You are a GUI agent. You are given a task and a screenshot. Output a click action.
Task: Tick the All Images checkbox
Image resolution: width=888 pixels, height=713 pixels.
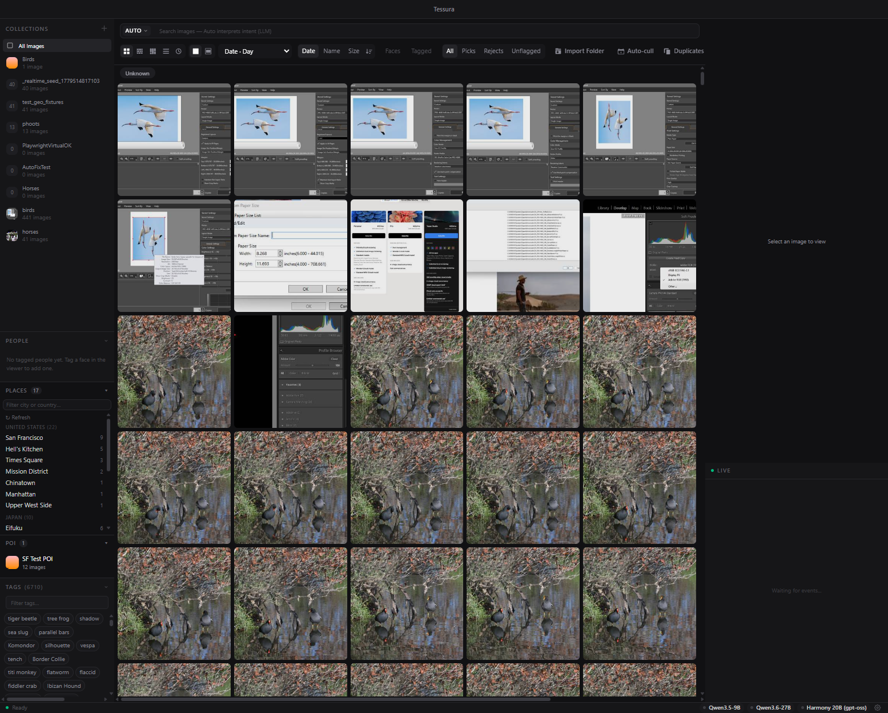10,46
